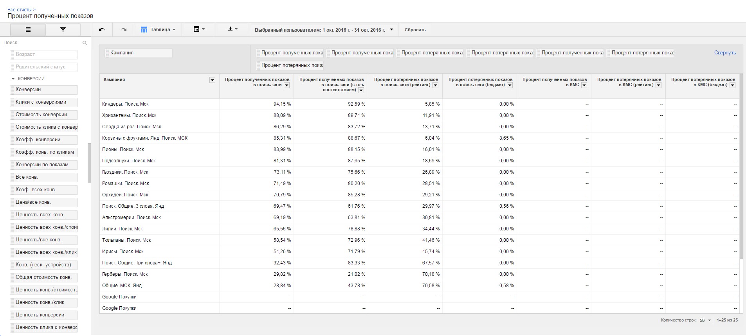Click the sidebar vertical scrollbar thumb
This screenshot has height=336, width=746.
click(89, 163)
